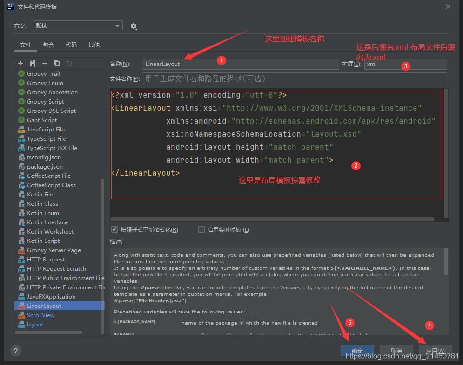Click the Groovy Trait file icon

(21, 73)
